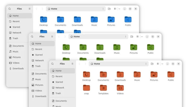Open Trash in the blue-folder window sidebar
The image size is (186, 107).
click(18, 38)
